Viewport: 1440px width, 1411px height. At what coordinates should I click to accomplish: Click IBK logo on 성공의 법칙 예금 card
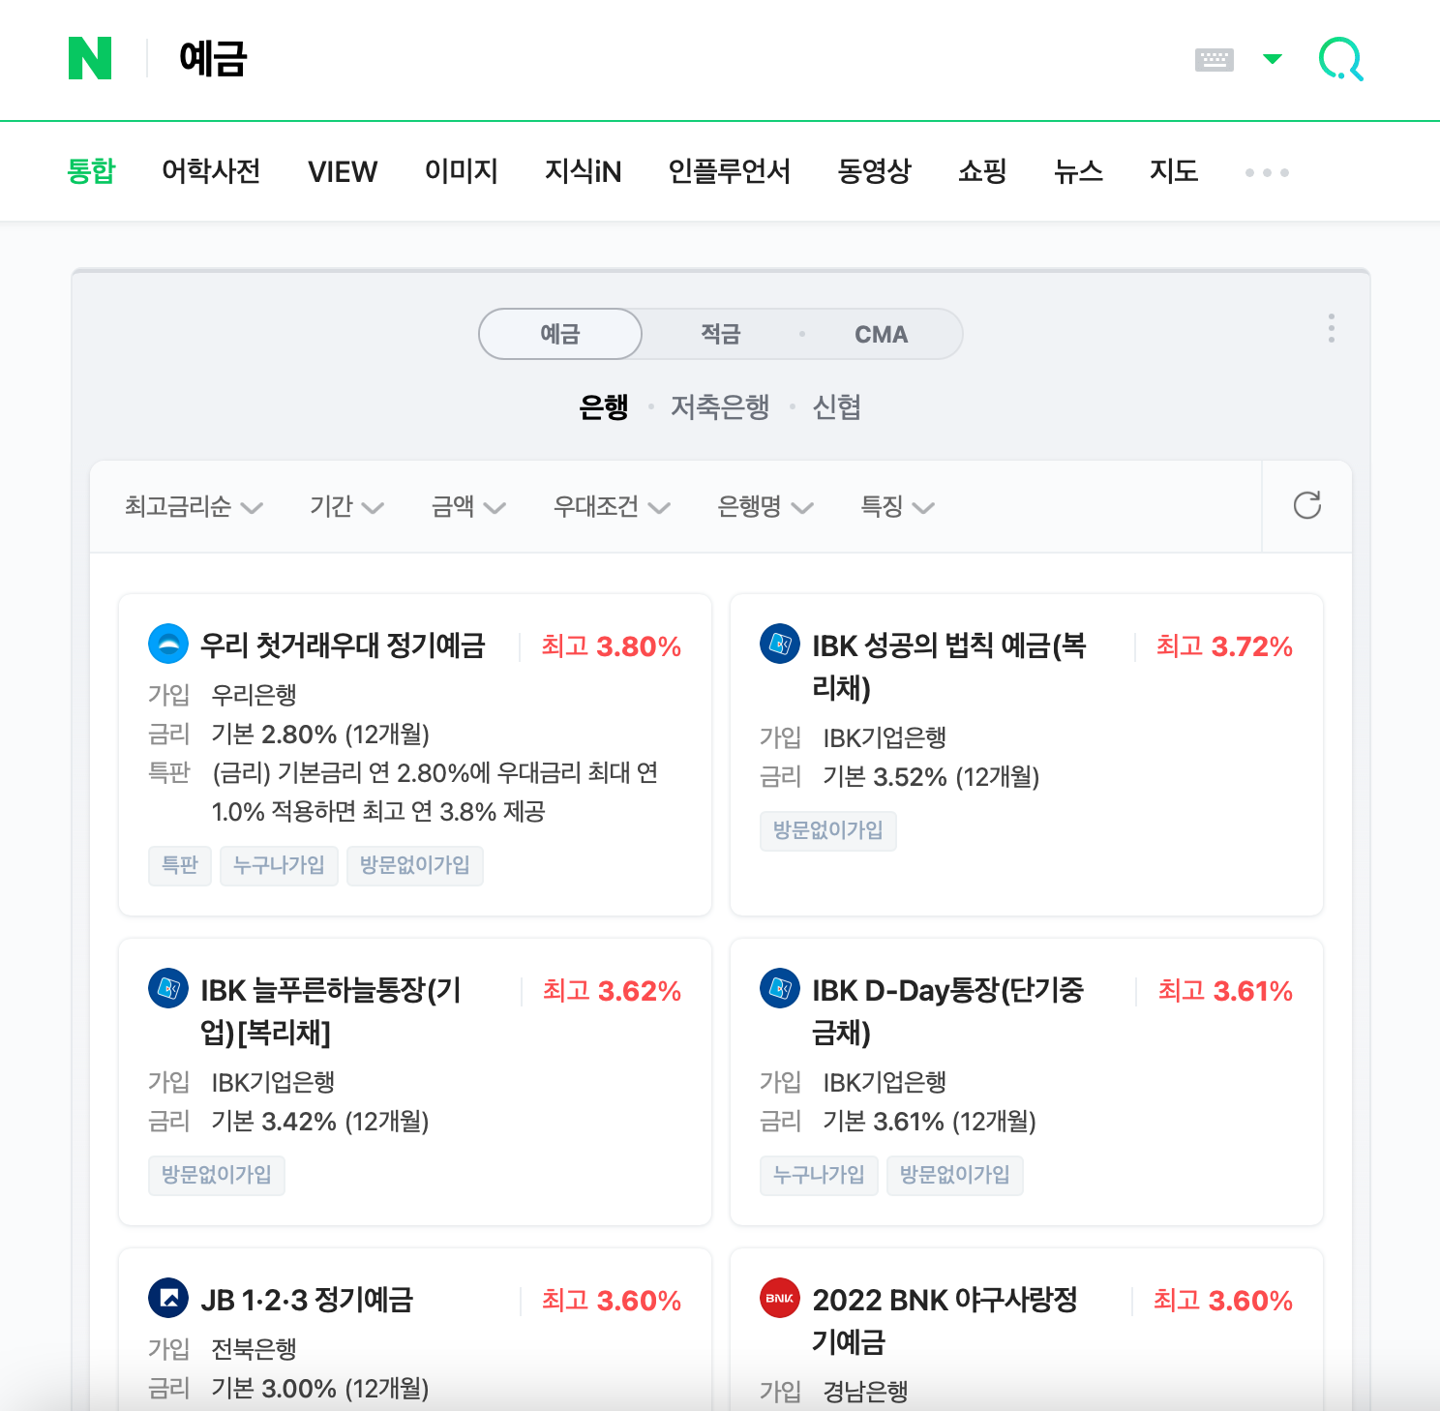(780, 644)
